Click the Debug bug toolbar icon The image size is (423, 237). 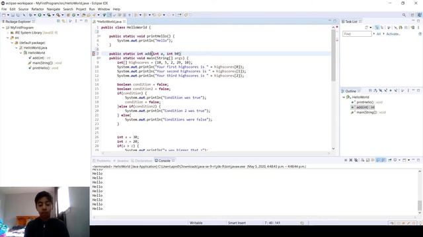click(30, 15)
